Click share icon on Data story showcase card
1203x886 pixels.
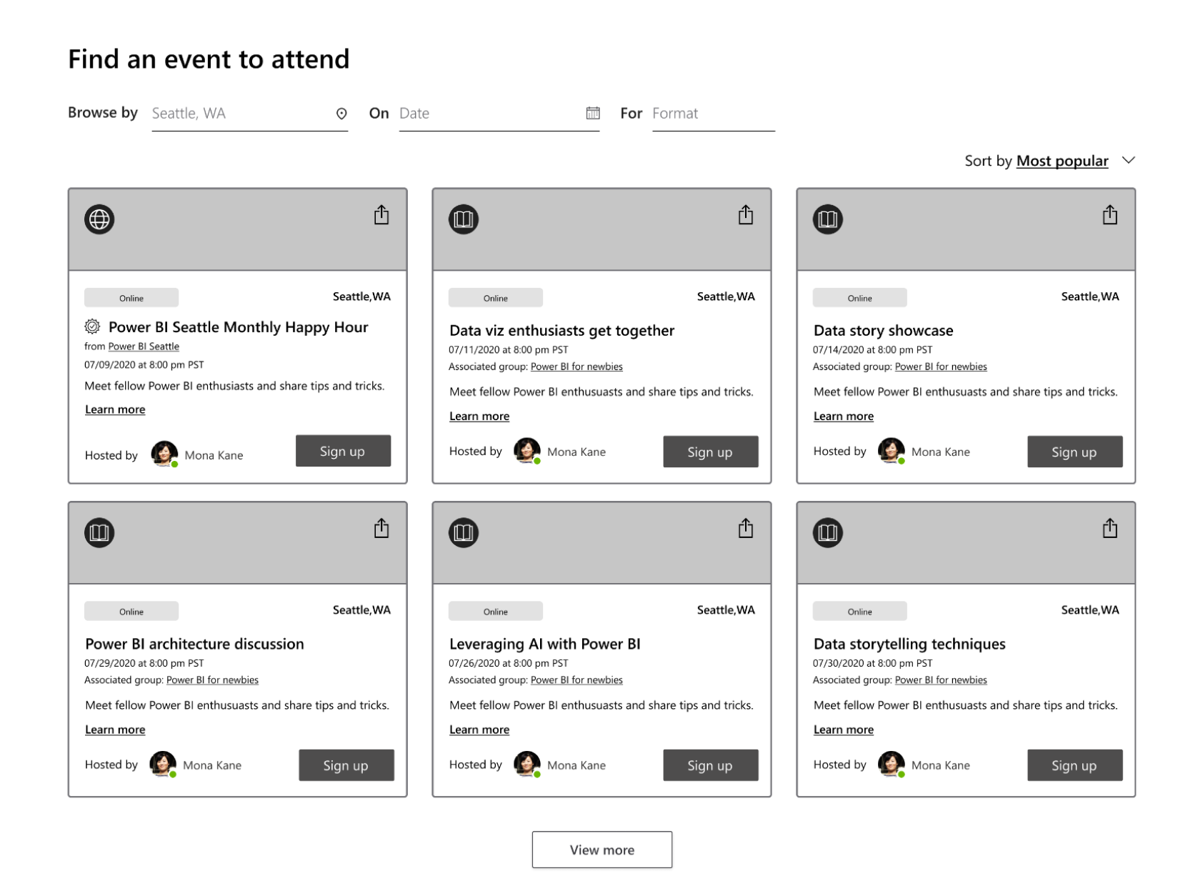1109,215
